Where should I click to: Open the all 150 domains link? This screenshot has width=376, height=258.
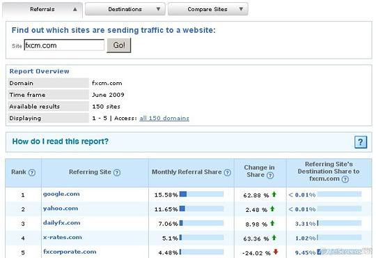164,118
